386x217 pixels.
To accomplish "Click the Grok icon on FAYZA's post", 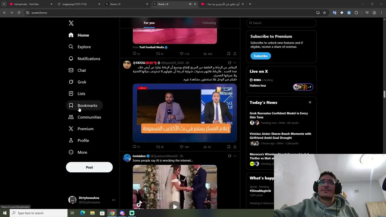I will point(229,63).
